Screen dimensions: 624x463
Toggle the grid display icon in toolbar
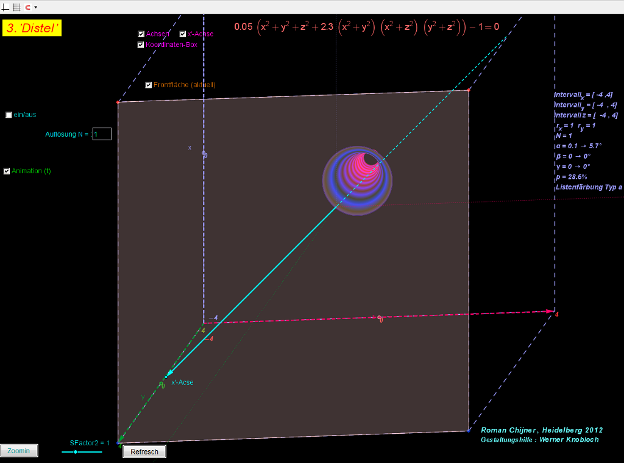pyautogui.click(x=16, y=7)
